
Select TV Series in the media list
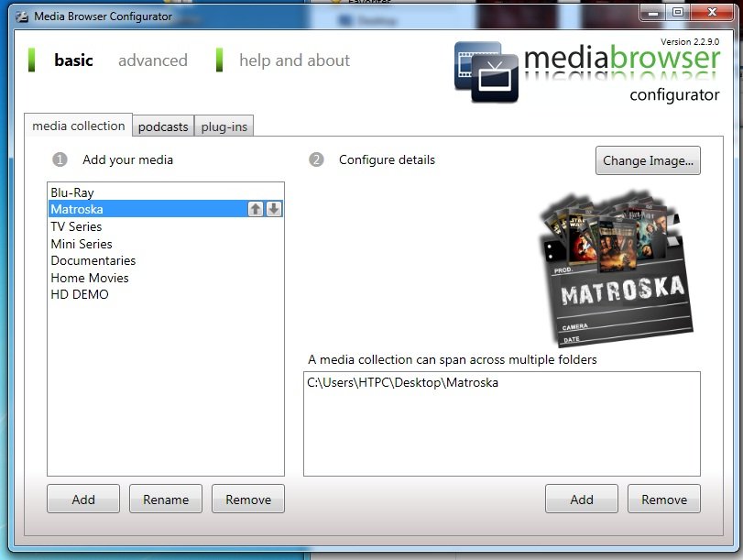pyautogui.click(x=166, y=226)
